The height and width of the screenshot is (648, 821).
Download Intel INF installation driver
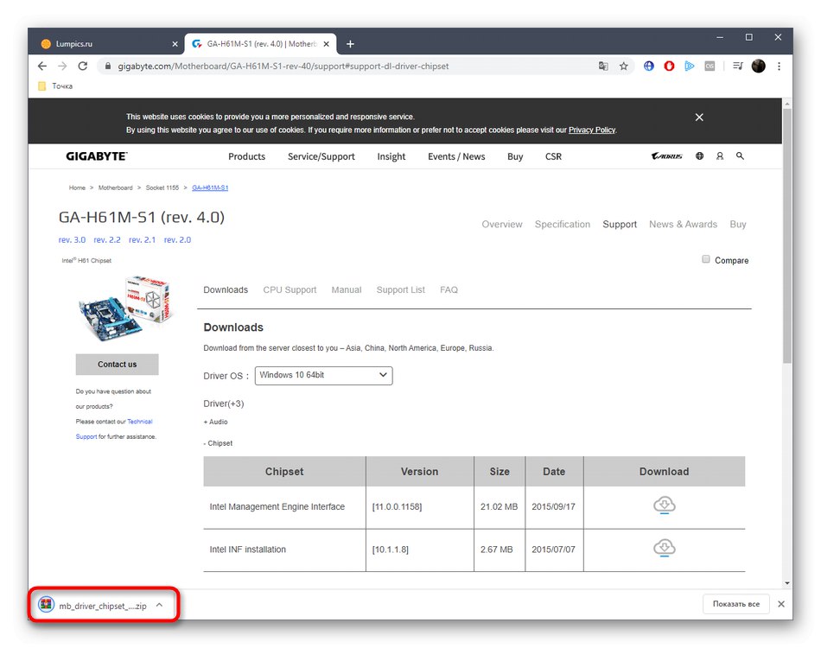[665, 548]
